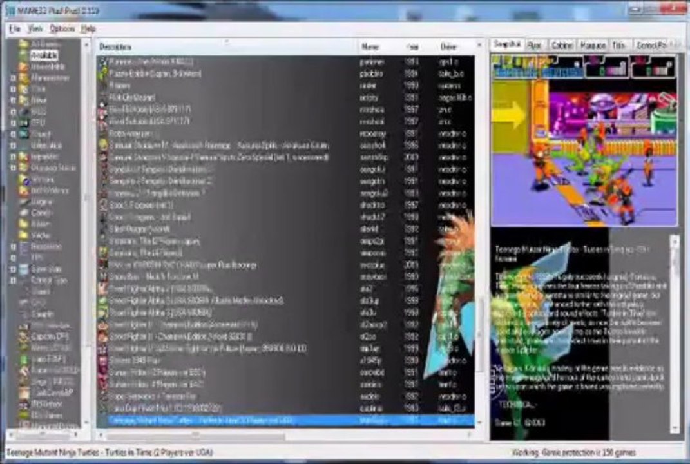Expand the Sound tree node
Viewport: 690px width, 464px height.
tap(13, 134)
